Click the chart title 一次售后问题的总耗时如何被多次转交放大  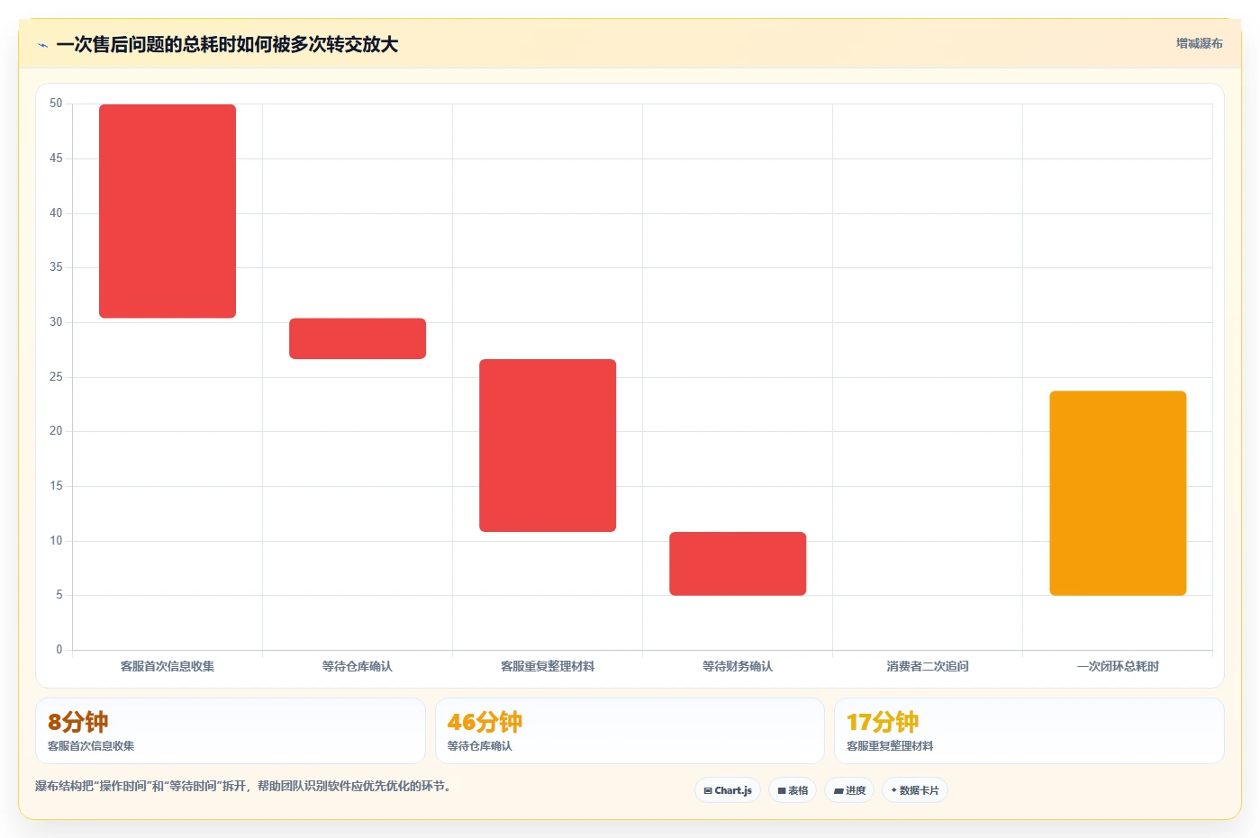click(x=227, y=45)
